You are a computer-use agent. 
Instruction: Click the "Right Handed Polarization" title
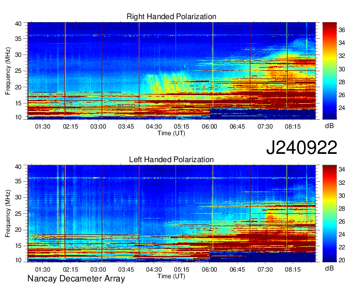pyautogui.click(x=171, y=17)
